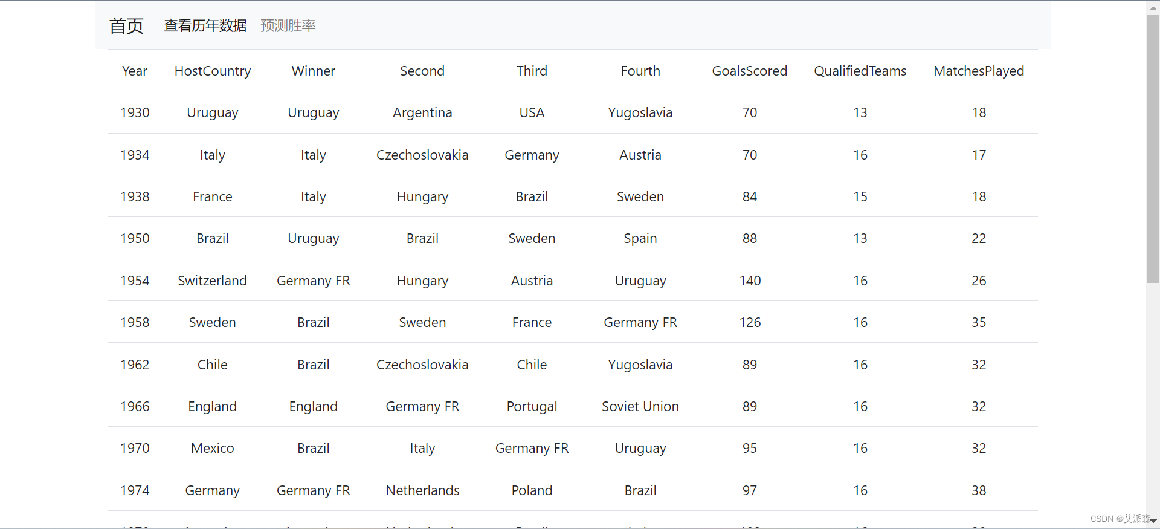Image resolution: width=1160 pixels, height=529 pixels.
Task: Click the QualifiedTeams column header
Action: [860, 71]
